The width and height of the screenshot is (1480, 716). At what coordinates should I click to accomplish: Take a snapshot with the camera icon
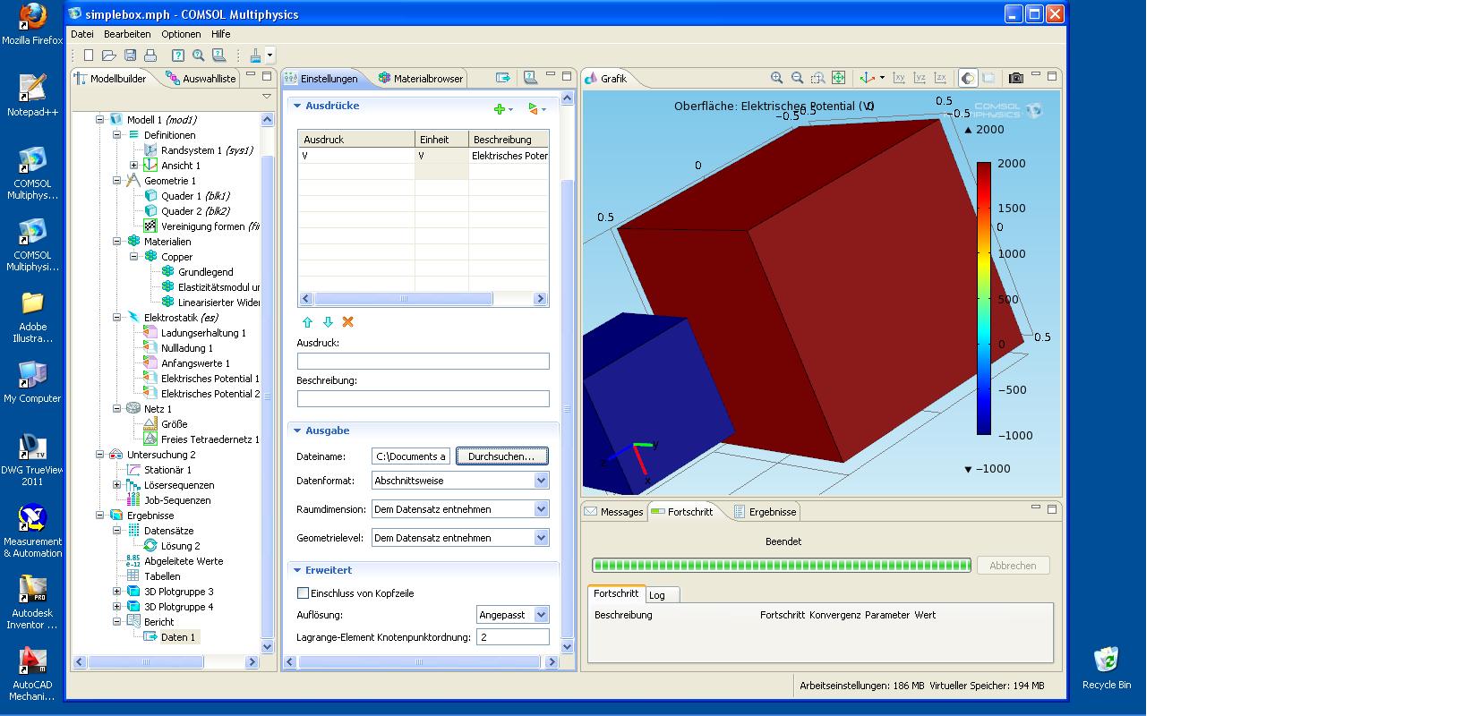click(1015, 78)
